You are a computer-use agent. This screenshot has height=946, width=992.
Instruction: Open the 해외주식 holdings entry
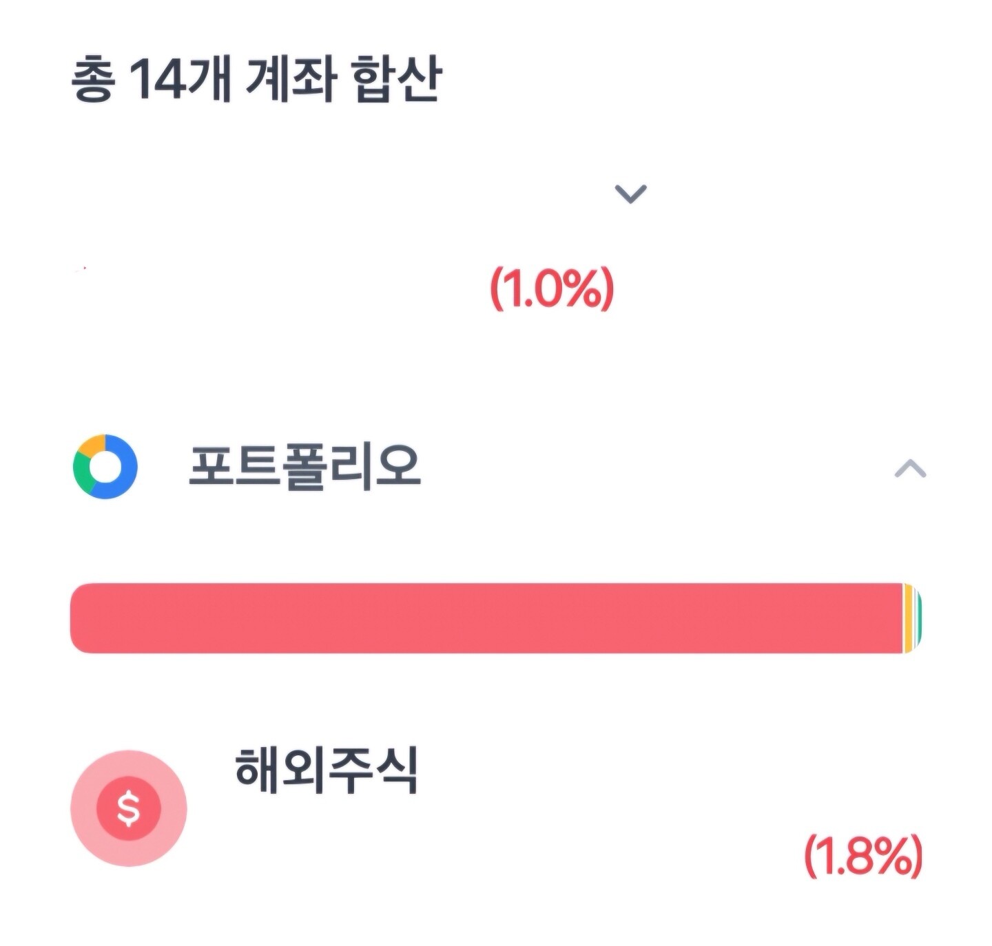pos(326,771)
